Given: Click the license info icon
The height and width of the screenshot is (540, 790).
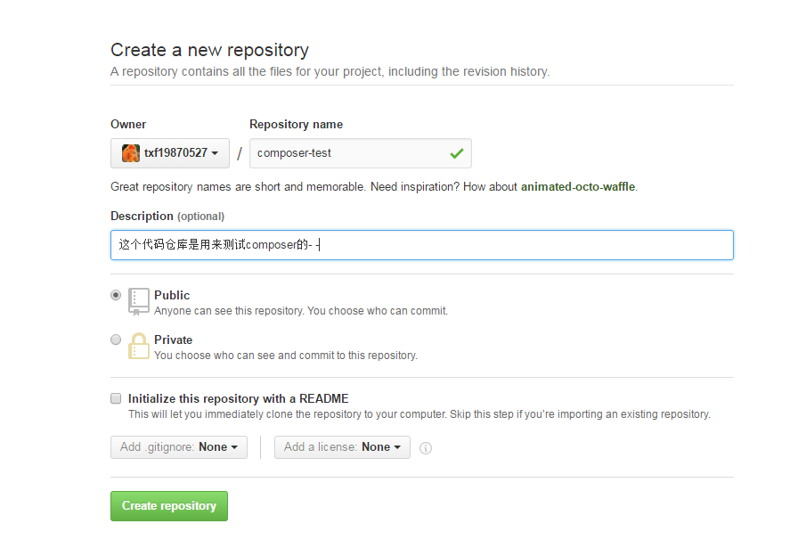Looking at the screenshot, I should point(426,447).
